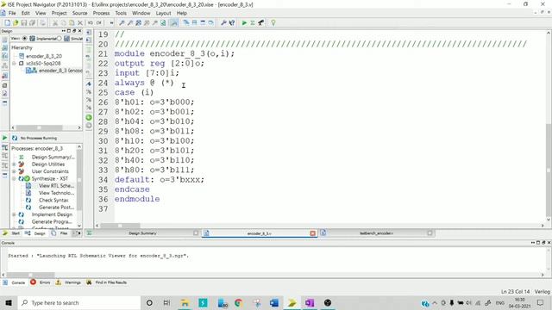The image size is (552, 310).
Task: Select the Simulation view radio button
Action: pos(60,38)
